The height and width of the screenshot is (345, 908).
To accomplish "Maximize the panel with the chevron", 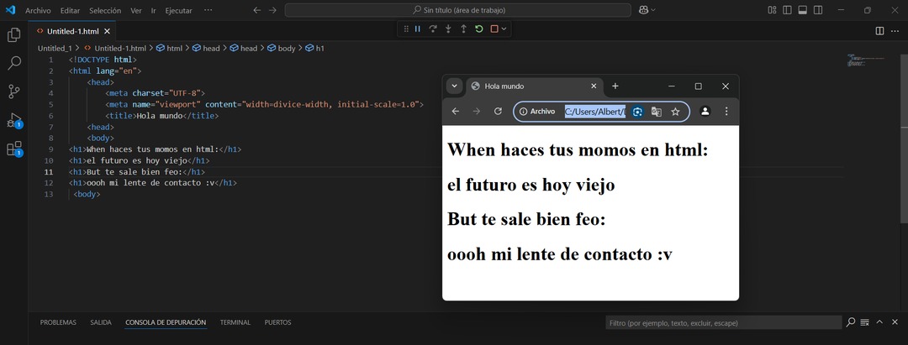I will click(x=879, y=321).
